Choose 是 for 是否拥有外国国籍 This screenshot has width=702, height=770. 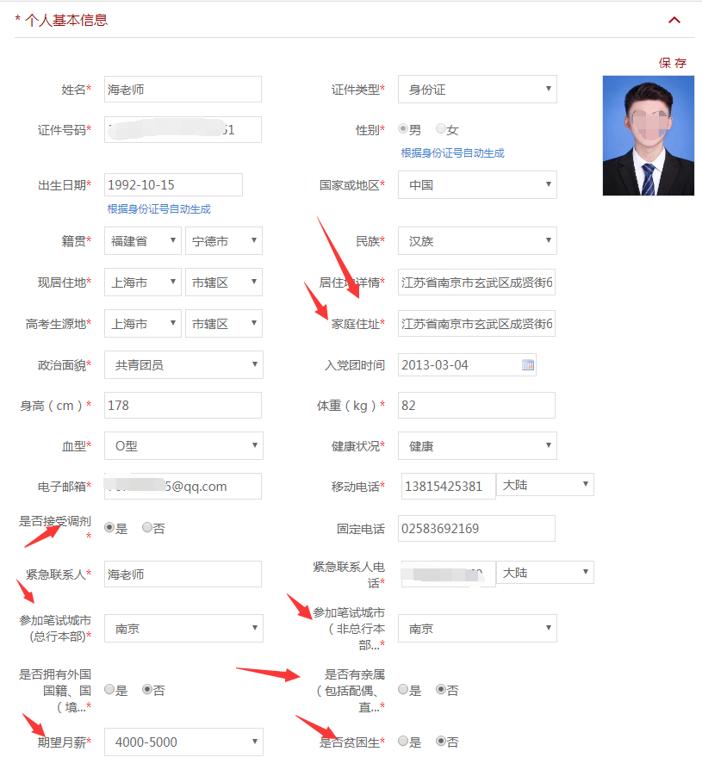(x=109, y=689)
